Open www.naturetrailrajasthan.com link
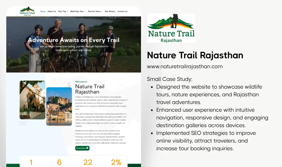282x167 pixels. pos(185,67)
